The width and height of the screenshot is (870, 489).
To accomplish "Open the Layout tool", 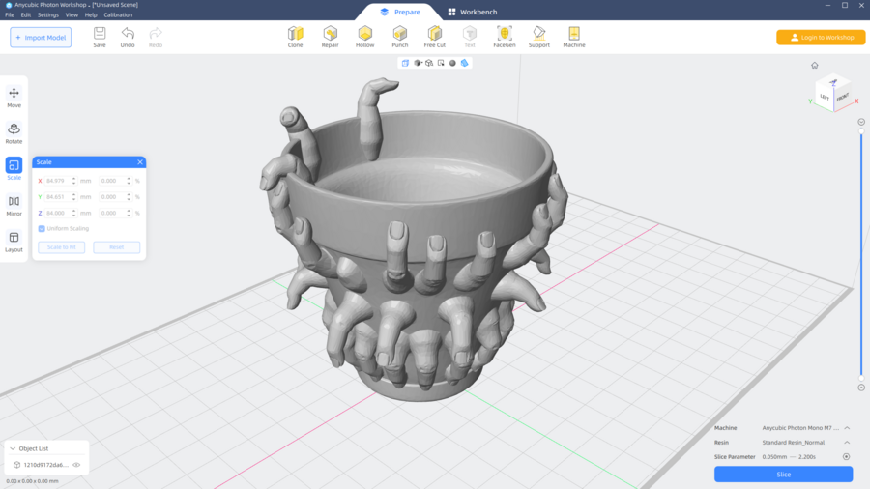I will 14,242.
